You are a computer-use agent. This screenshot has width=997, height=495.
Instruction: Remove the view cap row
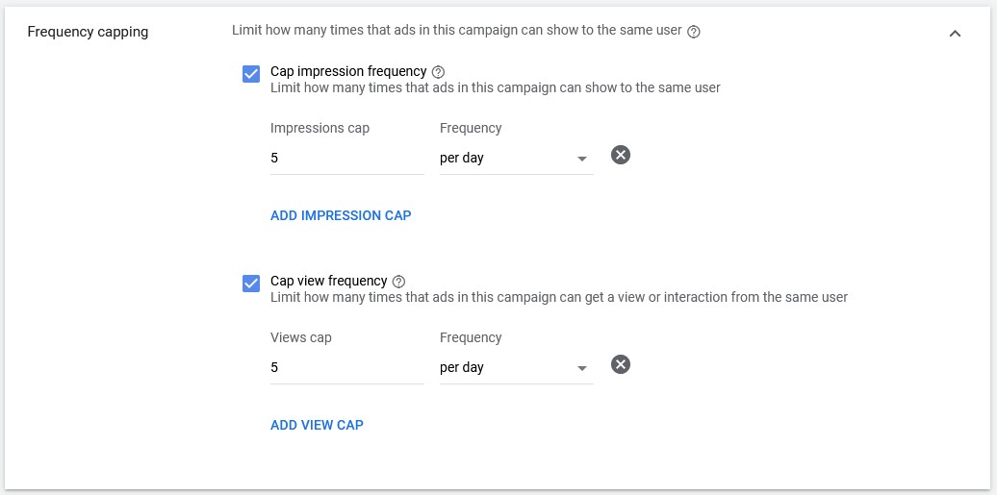click(x=621, y=364)
